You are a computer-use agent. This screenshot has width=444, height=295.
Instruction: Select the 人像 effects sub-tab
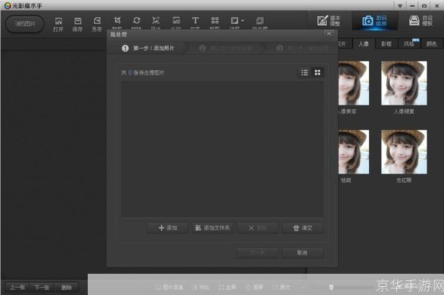pos(363,44)
